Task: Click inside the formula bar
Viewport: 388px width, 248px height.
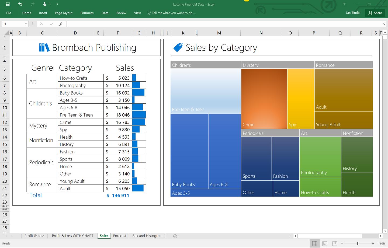Action: (x=224, y=24)
